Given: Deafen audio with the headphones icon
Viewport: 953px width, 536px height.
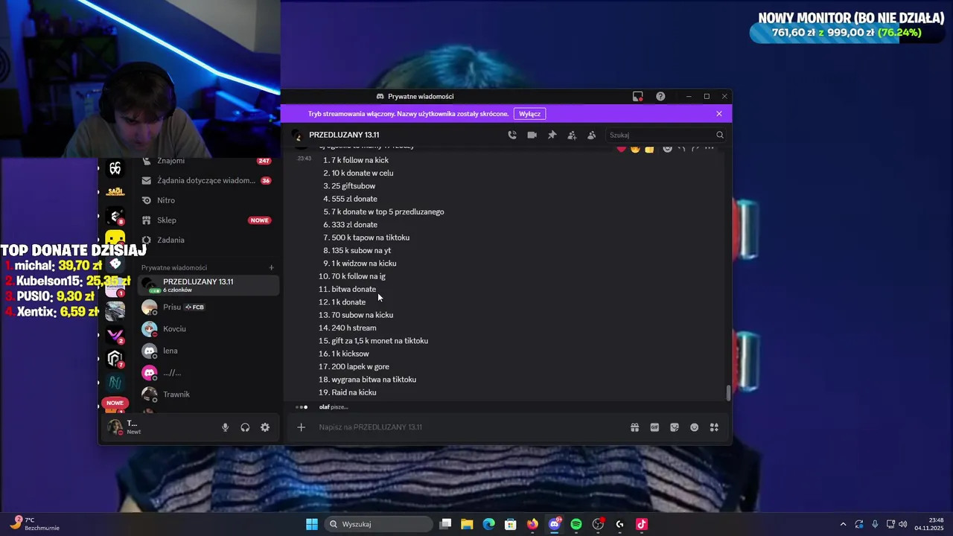Looking at the screenshot, I should 245,427.
